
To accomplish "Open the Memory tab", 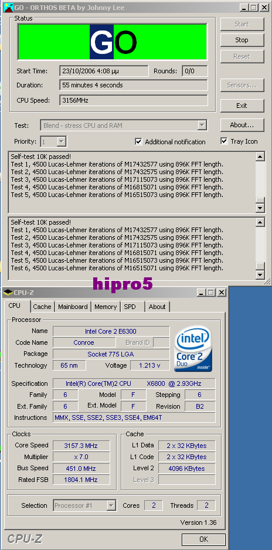I will coord(106,307).
